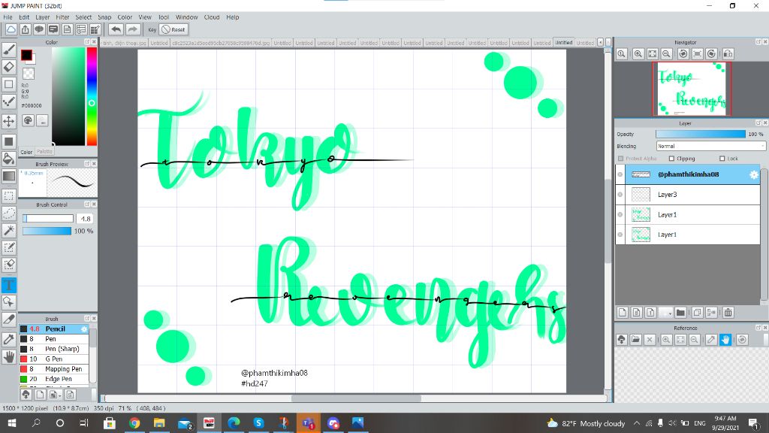Viewport: 769px width, 433px height.
Task: Switch to the Palette tab
Action: [44, 152]
